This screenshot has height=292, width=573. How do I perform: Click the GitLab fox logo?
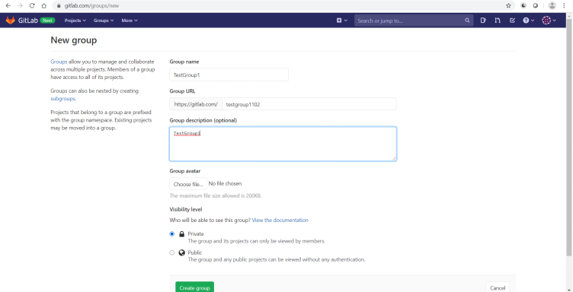click(x=10, y=21)
